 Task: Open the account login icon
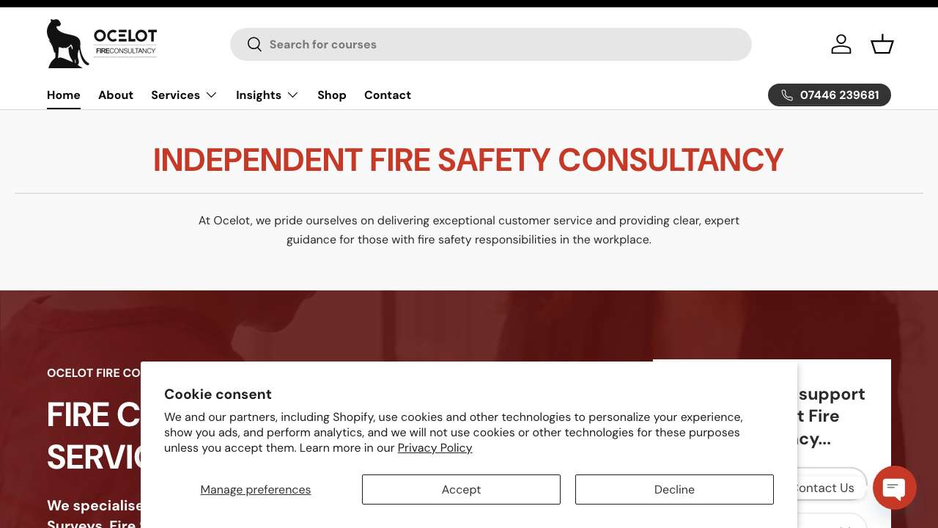[x=841, y=44]
